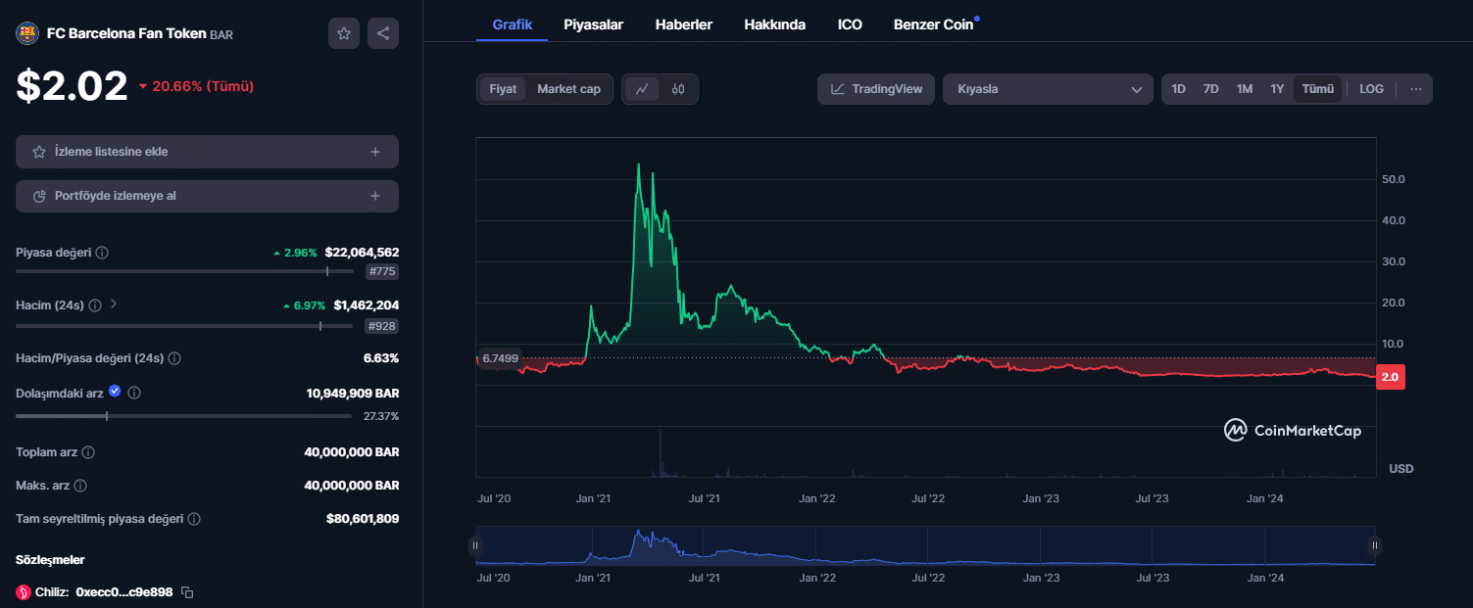Click the 6.7499 reference price label
The width and height of the screenshot is (1473, 608).
tap(500, 358)
